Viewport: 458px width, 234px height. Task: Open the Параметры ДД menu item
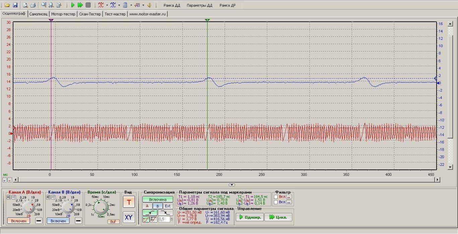point(199,5)
